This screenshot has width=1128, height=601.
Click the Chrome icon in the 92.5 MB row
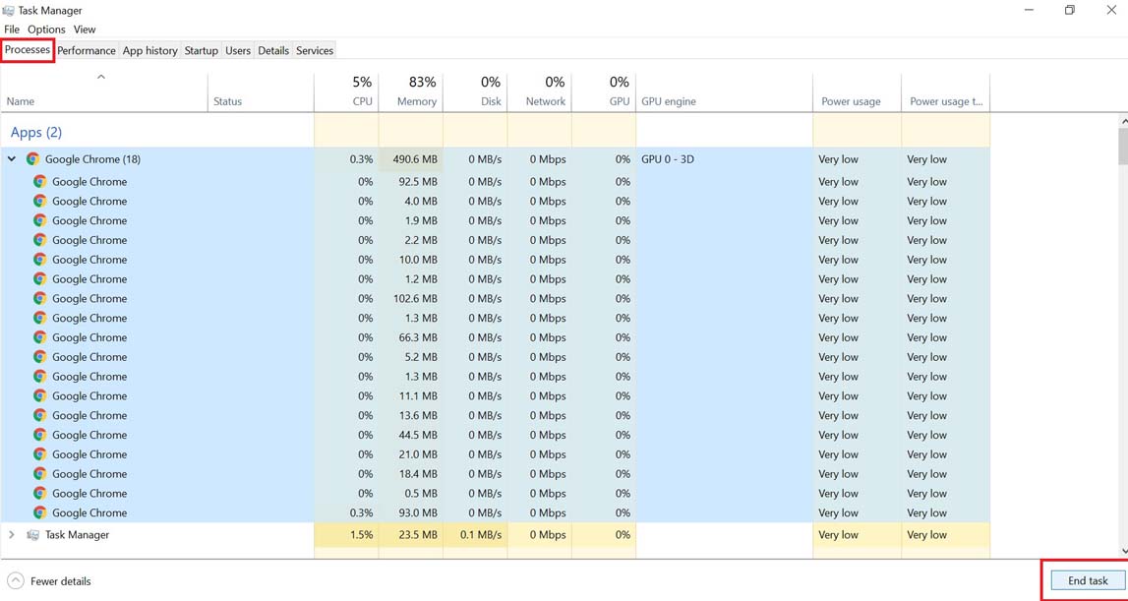pyautogui.click(x=39, y=181)
